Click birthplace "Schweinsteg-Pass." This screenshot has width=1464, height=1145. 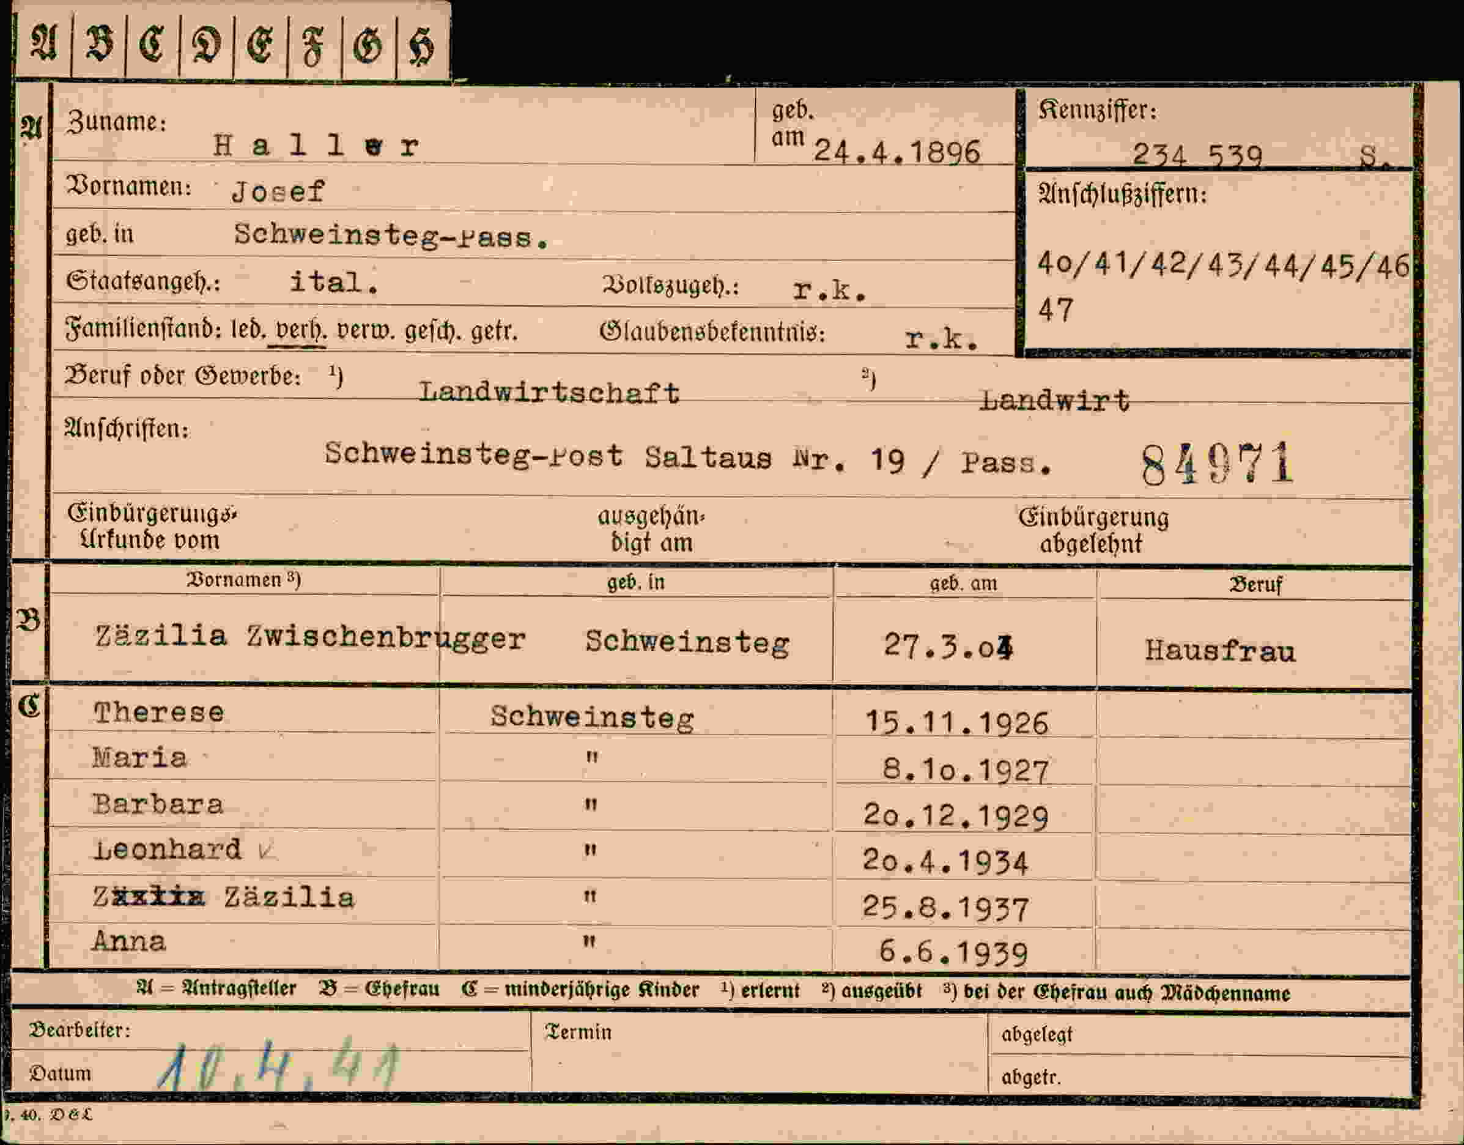(x=391, y=235)
